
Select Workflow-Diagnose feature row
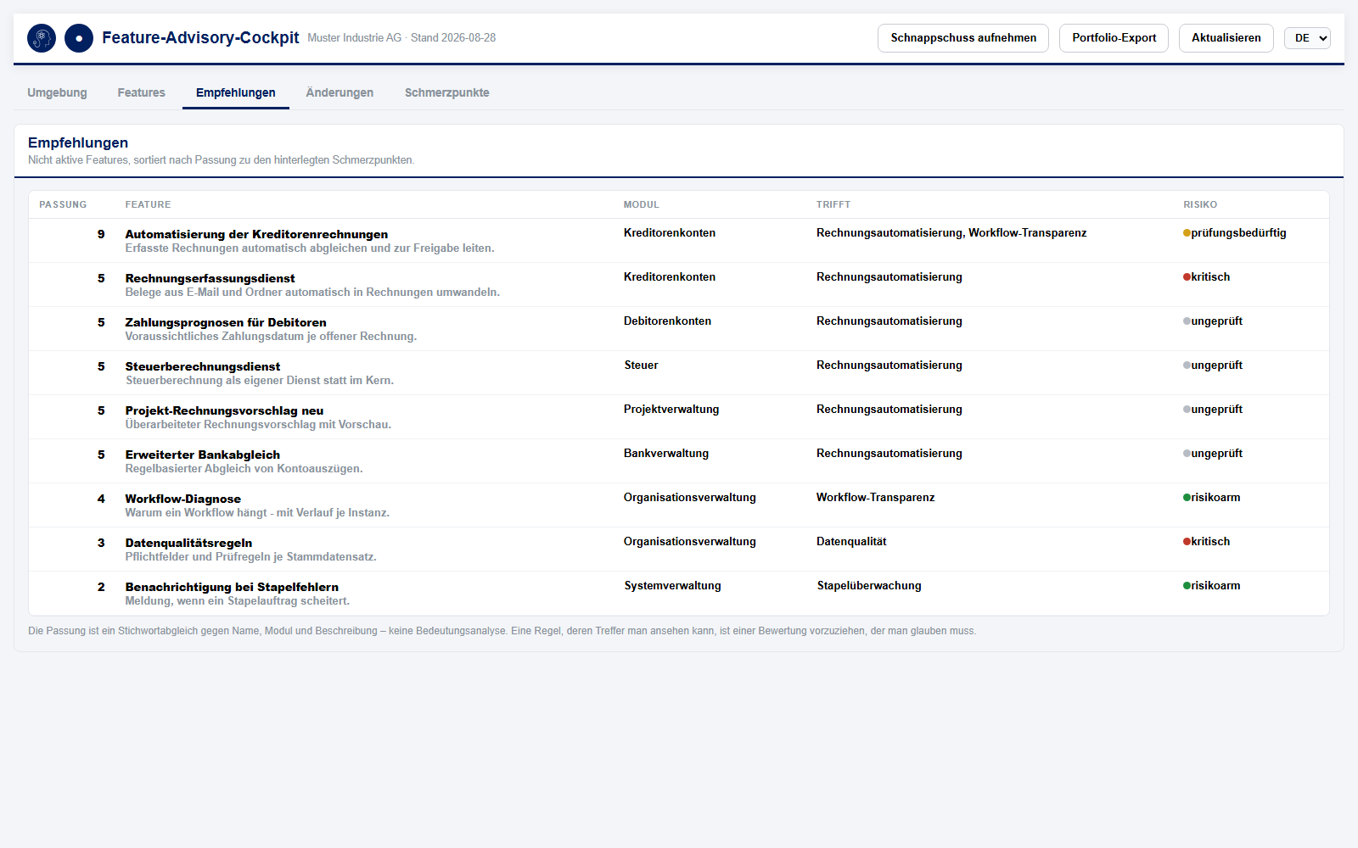click(x=679, y=505)
